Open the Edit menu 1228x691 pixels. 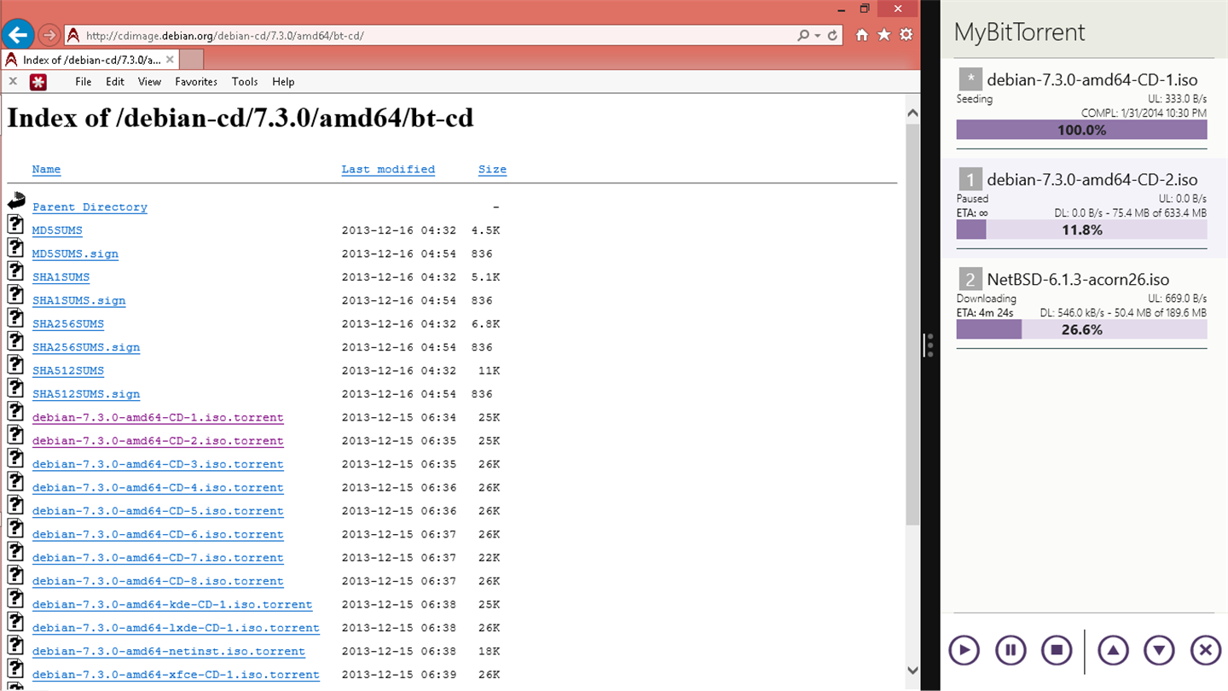(115, 82)
